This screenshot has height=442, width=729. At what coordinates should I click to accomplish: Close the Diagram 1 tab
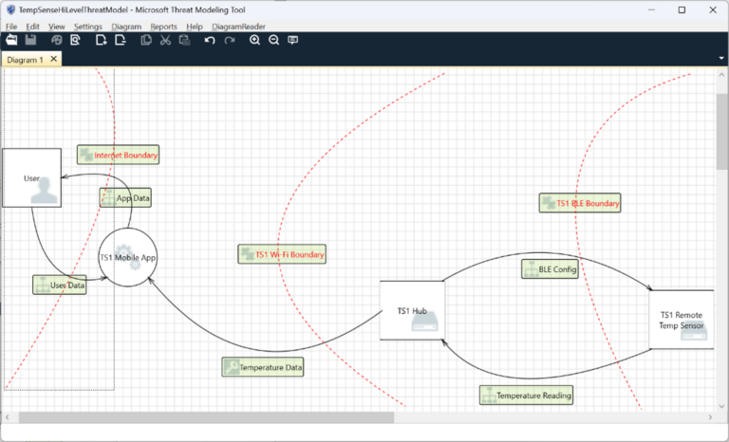click(x=54, y=59)
